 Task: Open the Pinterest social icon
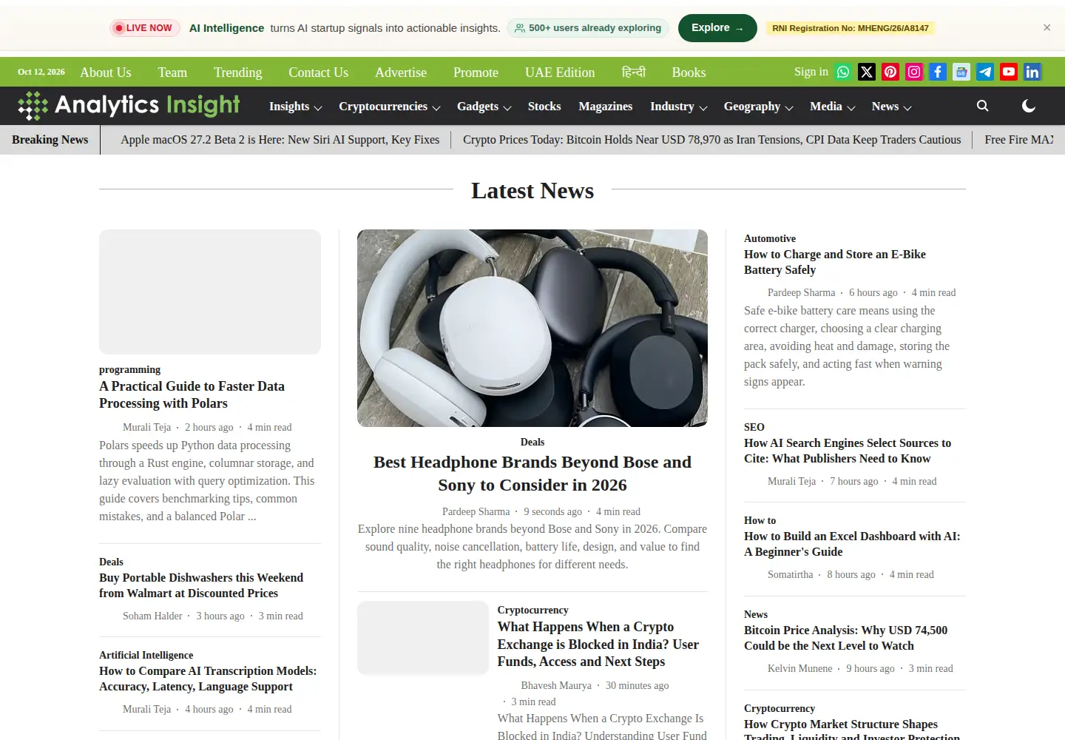(x=890, y=72)
